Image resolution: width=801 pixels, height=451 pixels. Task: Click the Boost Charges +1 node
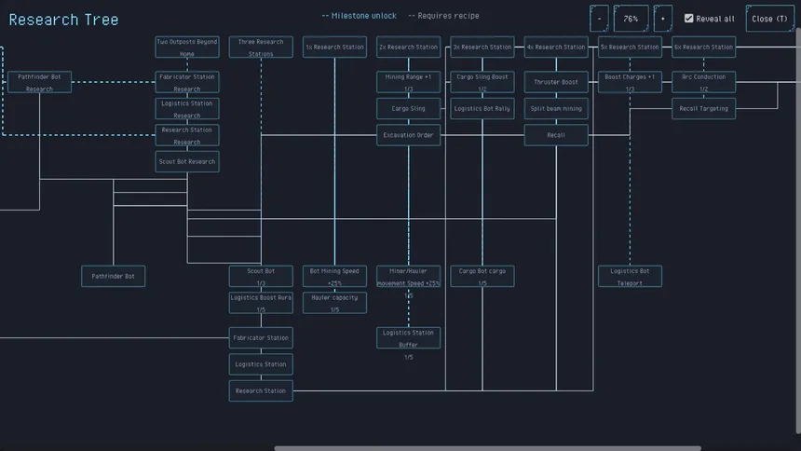tap(630, 82)
